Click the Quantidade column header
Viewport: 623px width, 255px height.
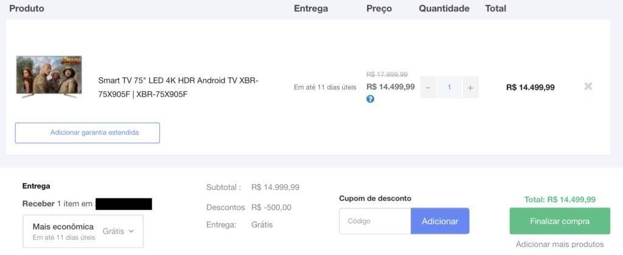444,9
